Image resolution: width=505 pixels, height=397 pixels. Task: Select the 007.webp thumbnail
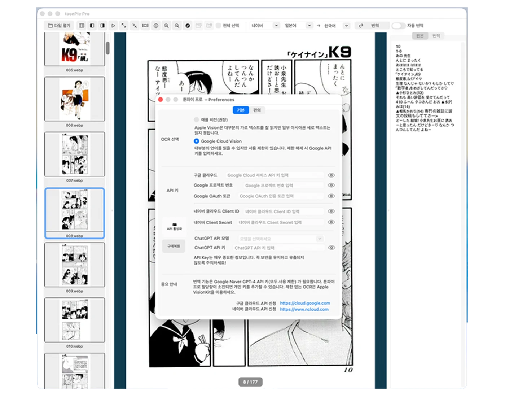pyautogui.click(x=75, y=154)
